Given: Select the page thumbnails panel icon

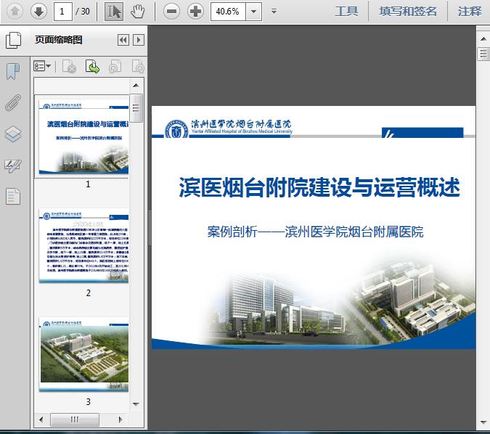Looking at the screenshot, I should pos(14,40).
